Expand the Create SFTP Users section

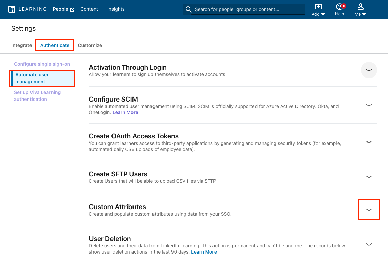point(369,177)
